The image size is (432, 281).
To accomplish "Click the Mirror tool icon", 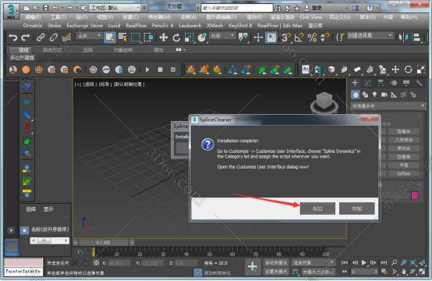I will click(x=404, y=37).
